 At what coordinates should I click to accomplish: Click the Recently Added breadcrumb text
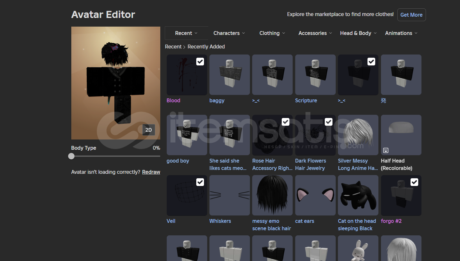(206, 46)
